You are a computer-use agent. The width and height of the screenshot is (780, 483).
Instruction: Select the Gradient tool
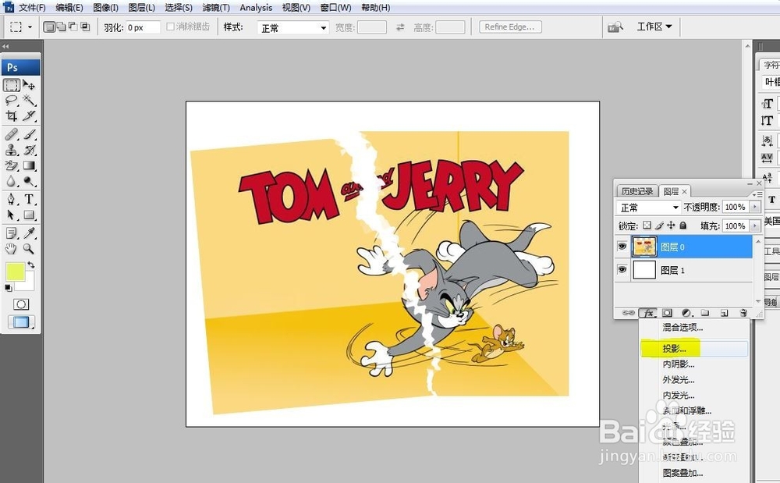[x=29, y=165]
